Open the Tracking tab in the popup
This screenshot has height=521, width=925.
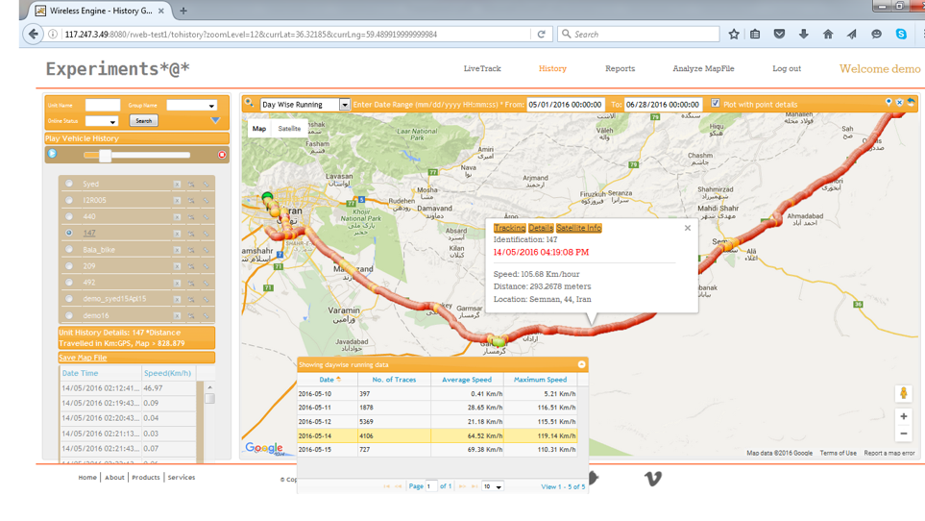click(x=509, y=228)
